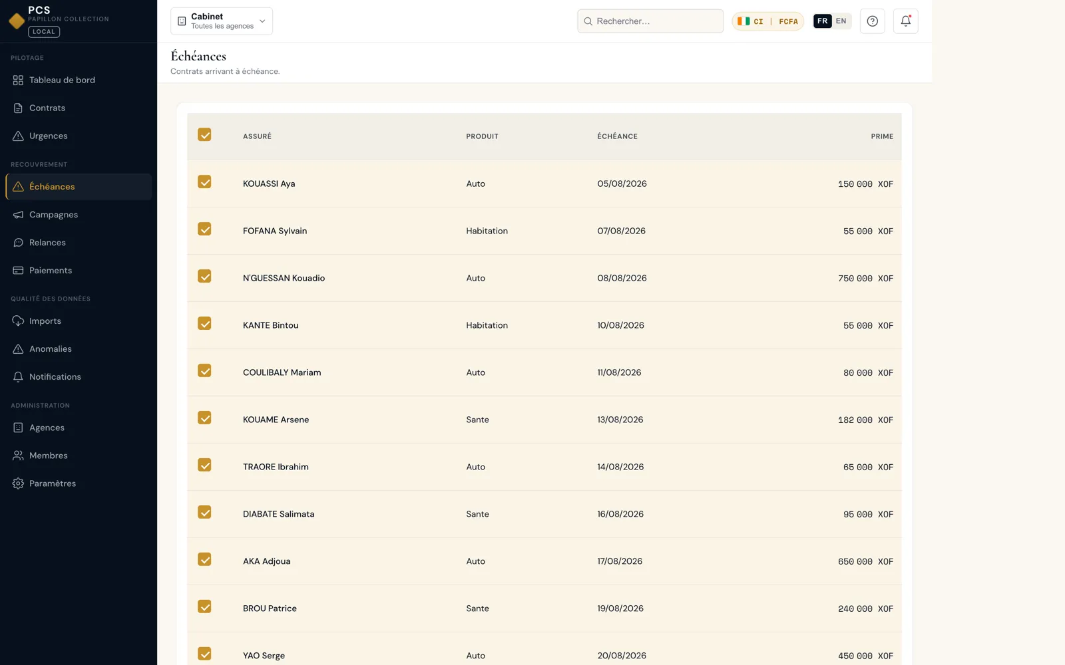Click the Urgences warning triangle icon
The image size is (1065, 665).
point(18,136)
